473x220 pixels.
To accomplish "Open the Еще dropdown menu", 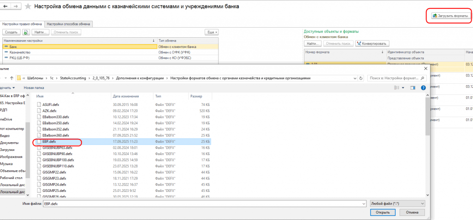I will [x=212, y=32].
